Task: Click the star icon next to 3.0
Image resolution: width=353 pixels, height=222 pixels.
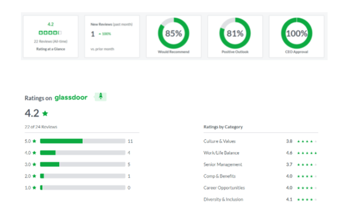Action: point(34,165)
